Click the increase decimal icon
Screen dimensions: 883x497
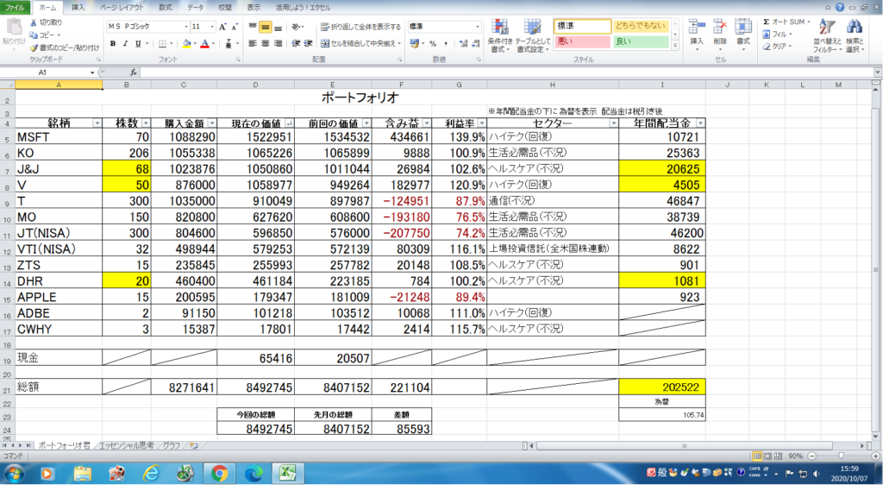click(x=463, y=43)
